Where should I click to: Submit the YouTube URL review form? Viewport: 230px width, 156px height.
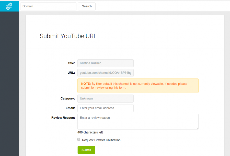click(86, 150)
